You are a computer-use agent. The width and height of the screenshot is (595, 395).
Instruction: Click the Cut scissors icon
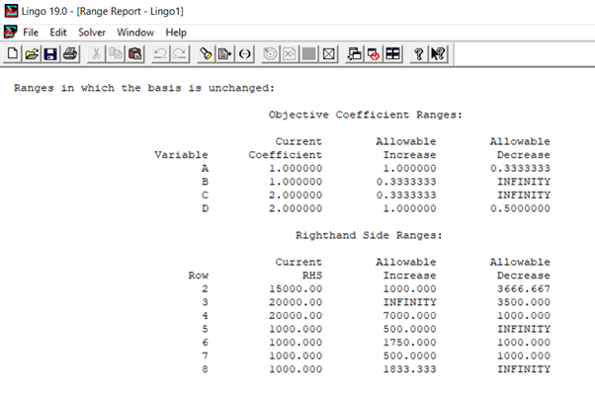[97, 54]
